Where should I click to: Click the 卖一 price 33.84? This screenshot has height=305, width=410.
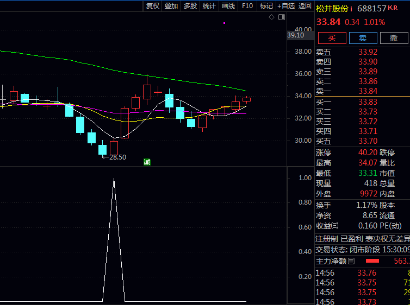[x=368, y=91]
